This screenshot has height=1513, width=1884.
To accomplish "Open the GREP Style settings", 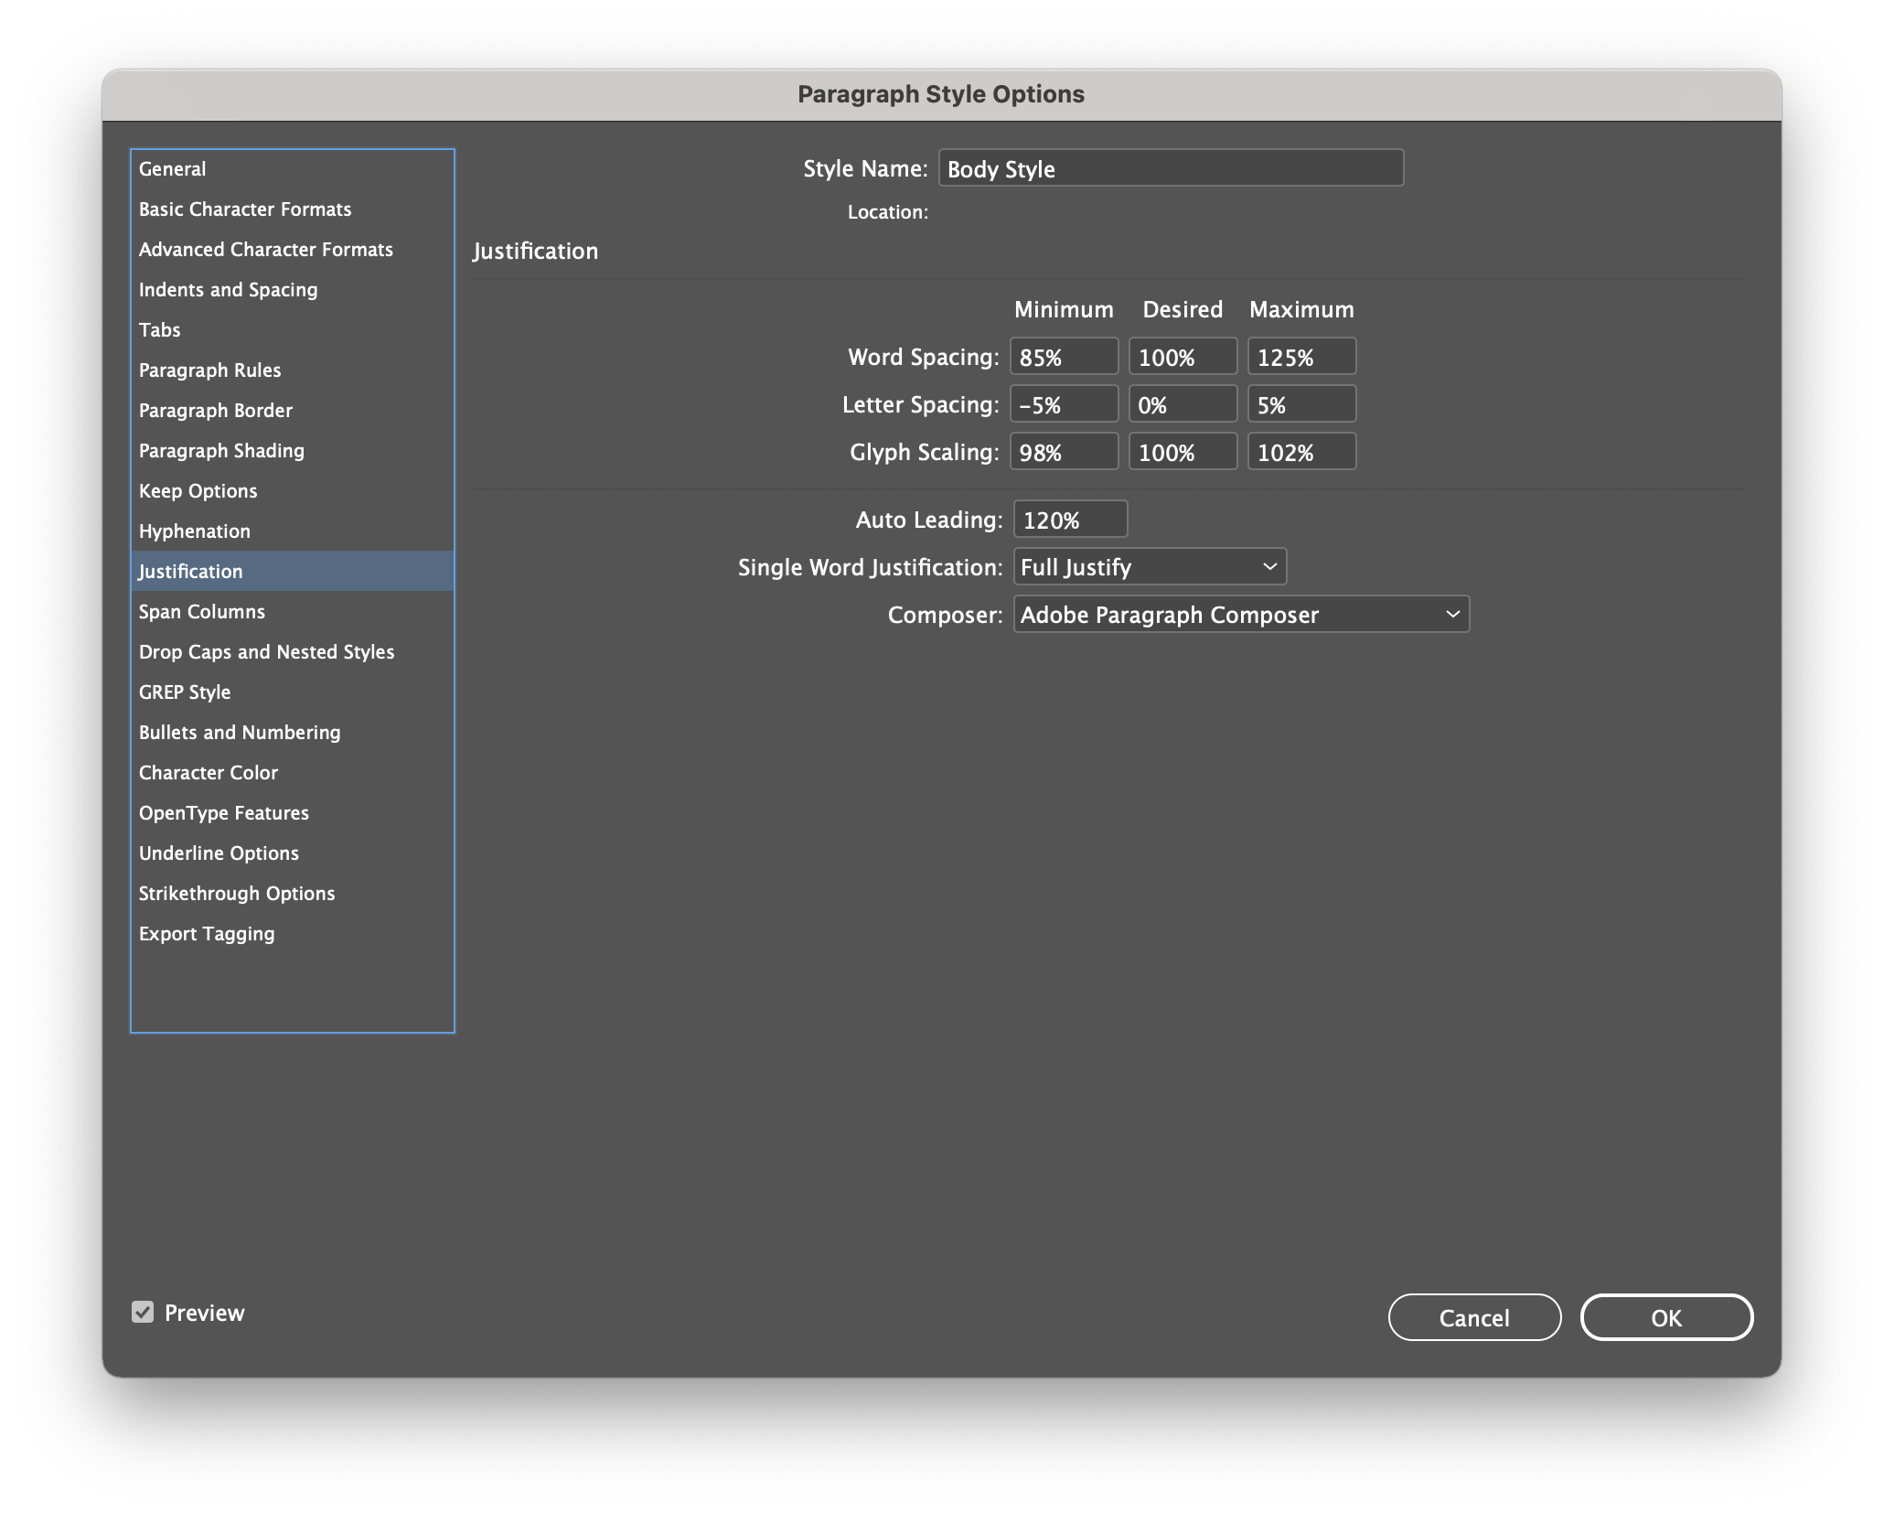I will [185, 692].
